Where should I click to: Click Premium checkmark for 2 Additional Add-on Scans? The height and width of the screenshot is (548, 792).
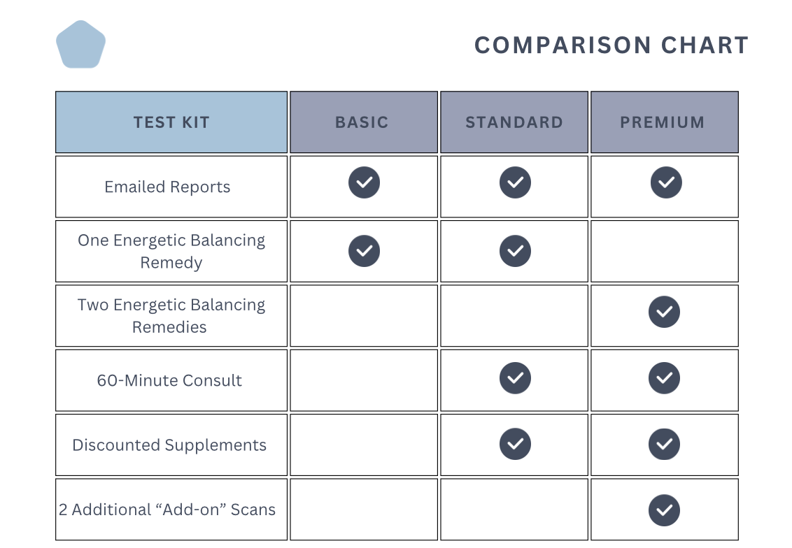(664, 510)
